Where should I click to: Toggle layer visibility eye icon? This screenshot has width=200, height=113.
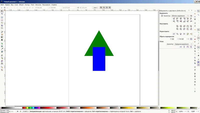(x=17, y=111)
